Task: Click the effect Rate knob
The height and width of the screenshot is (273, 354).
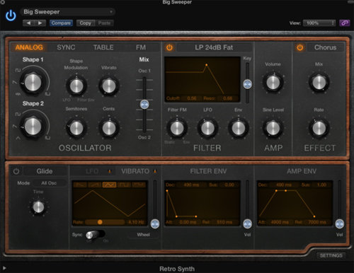Action: pos(319,128)
